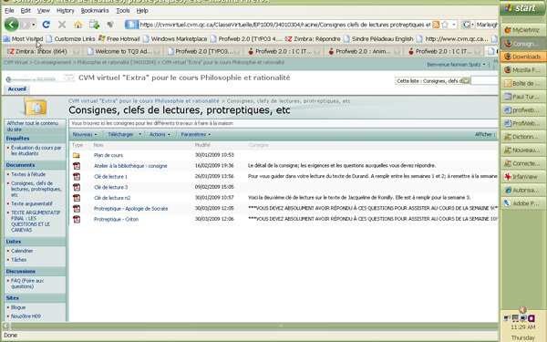Bookmark this page with the star icon
The height and width of the screenshot is (342, 547).
pos(445,25)
